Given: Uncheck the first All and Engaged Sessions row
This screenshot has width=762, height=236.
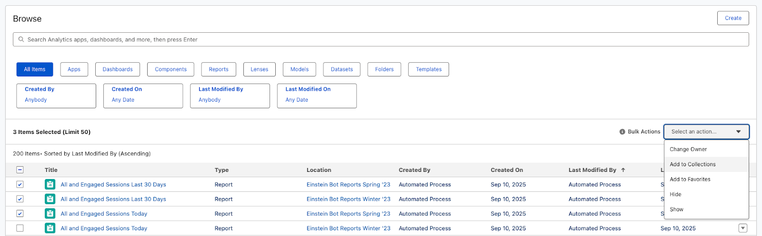Looking at the screenshot, I should coord(20,185).
